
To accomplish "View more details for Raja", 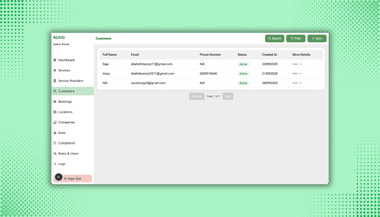I will tap(297, 64).
